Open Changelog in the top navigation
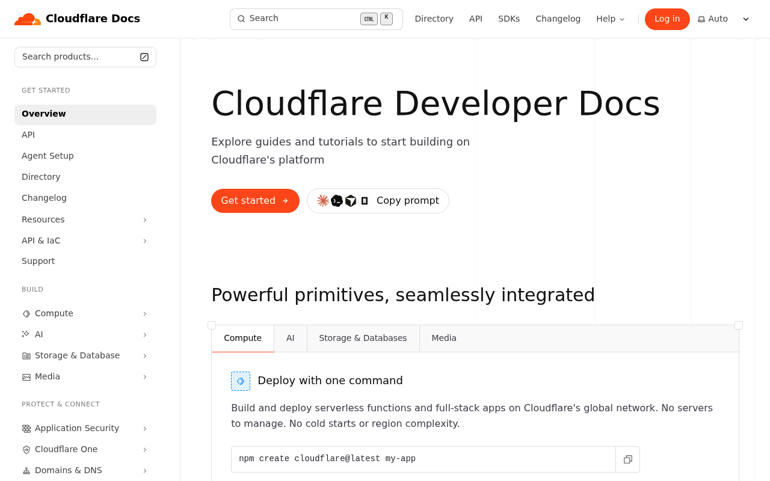The image size is (770, 481). pos(558,19)
